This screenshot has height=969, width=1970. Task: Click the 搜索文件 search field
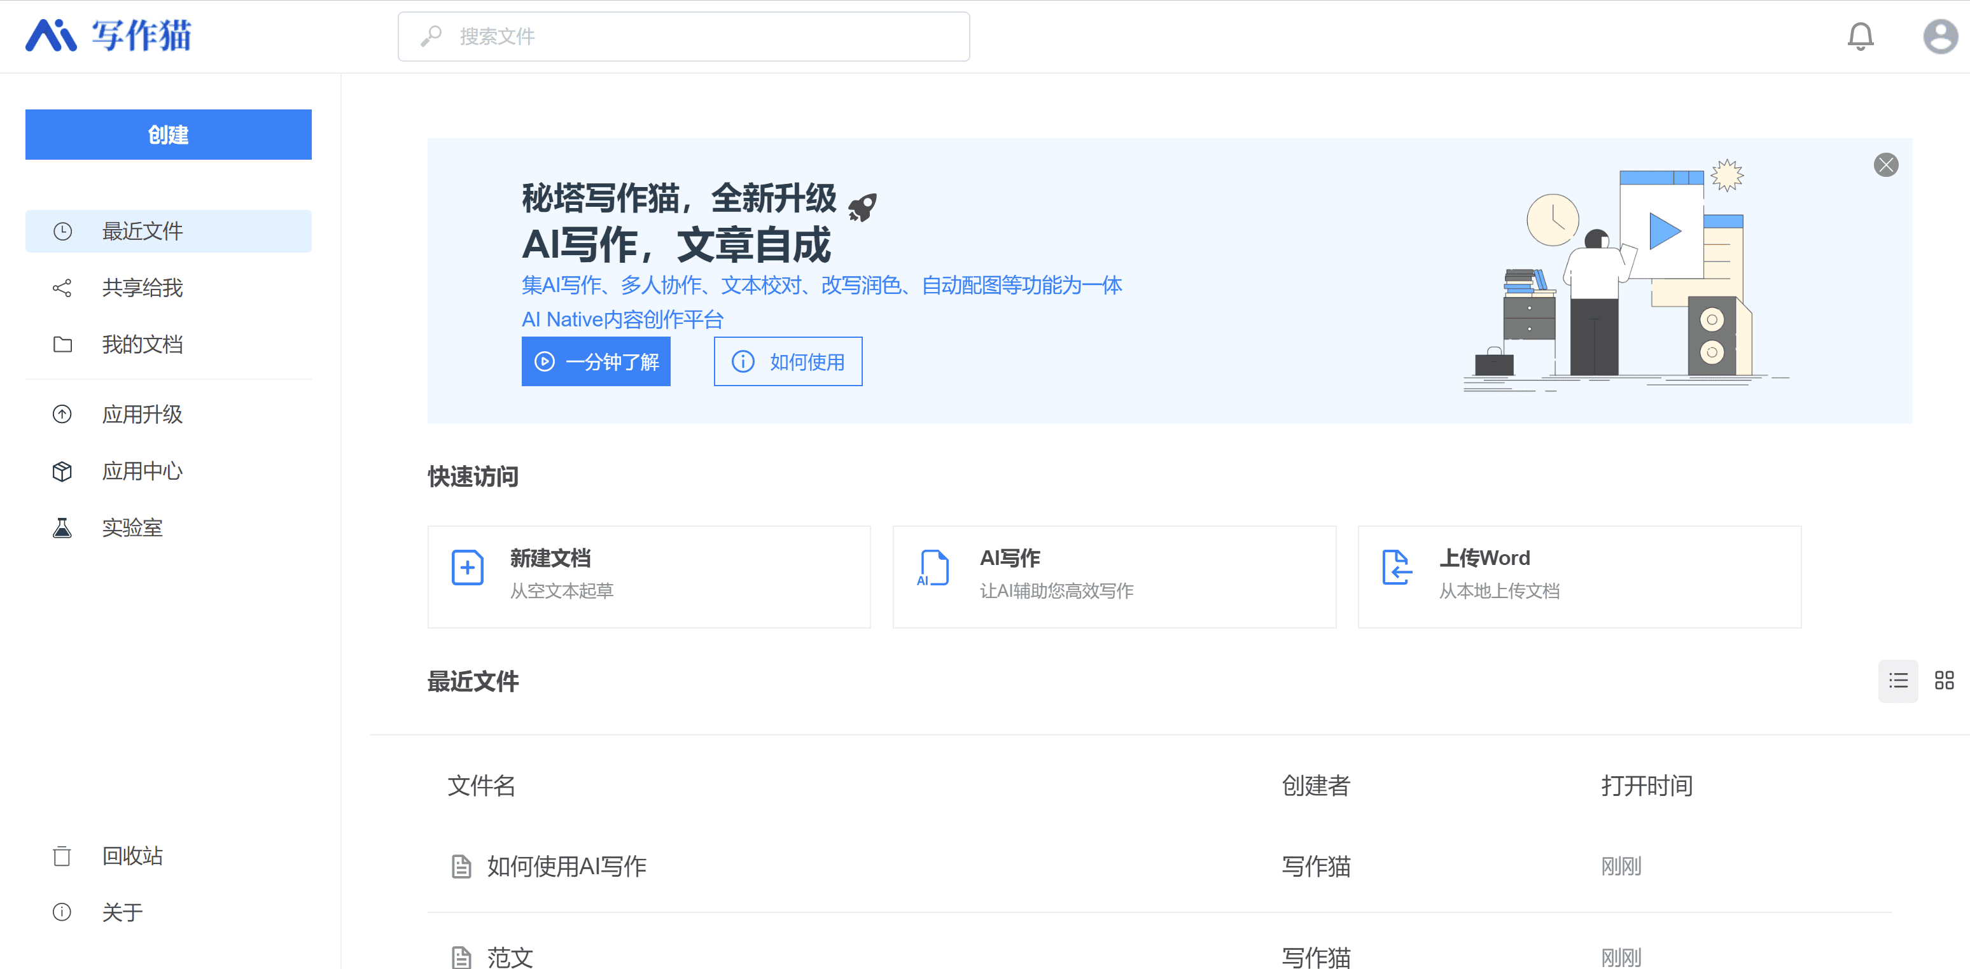(683, 36)
